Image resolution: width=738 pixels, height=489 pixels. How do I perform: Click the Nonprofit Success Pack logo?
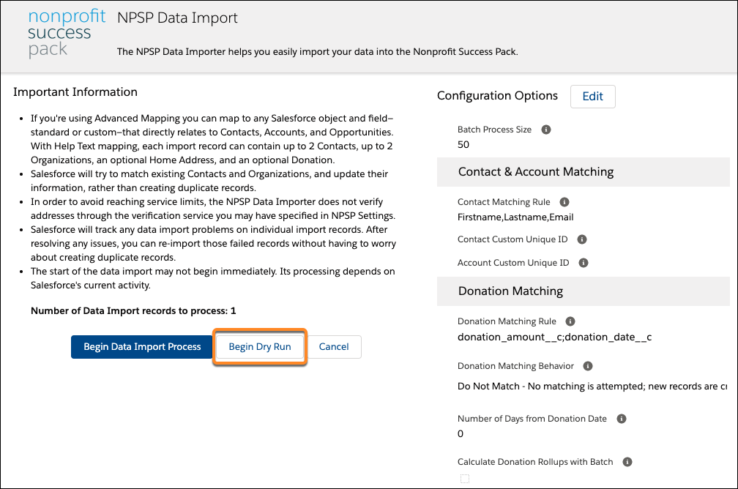(67, 32)
